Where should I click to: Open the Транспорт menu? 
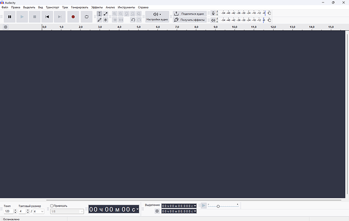[x=53, y=8]
